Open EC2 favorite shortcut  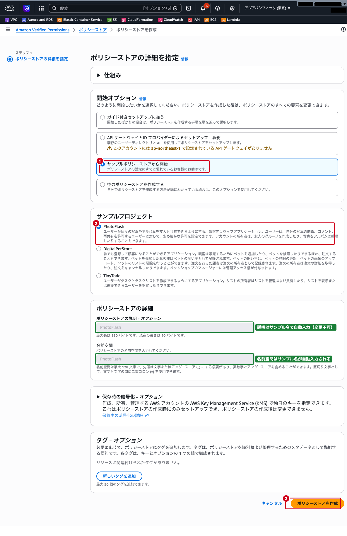pos(211,20)
